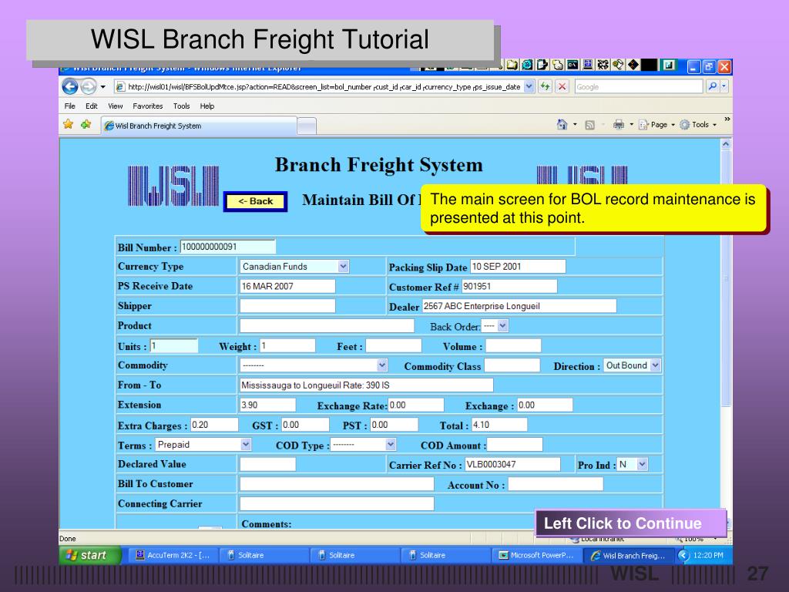Click the Add to Favorites icon
This screenshot has width=789, height=592.
point(86,124)
